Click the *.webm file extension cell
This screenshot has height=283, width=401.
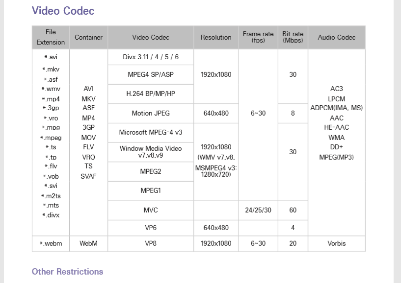coord(51,243)
